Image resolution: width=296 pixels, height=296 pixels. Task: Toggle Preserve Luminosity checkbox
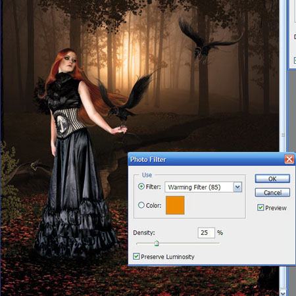point(136,257)
